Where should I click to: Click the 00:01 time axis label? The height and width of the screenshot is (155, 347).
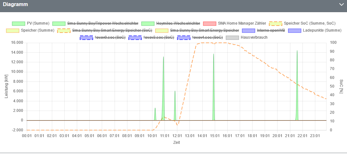27,136
